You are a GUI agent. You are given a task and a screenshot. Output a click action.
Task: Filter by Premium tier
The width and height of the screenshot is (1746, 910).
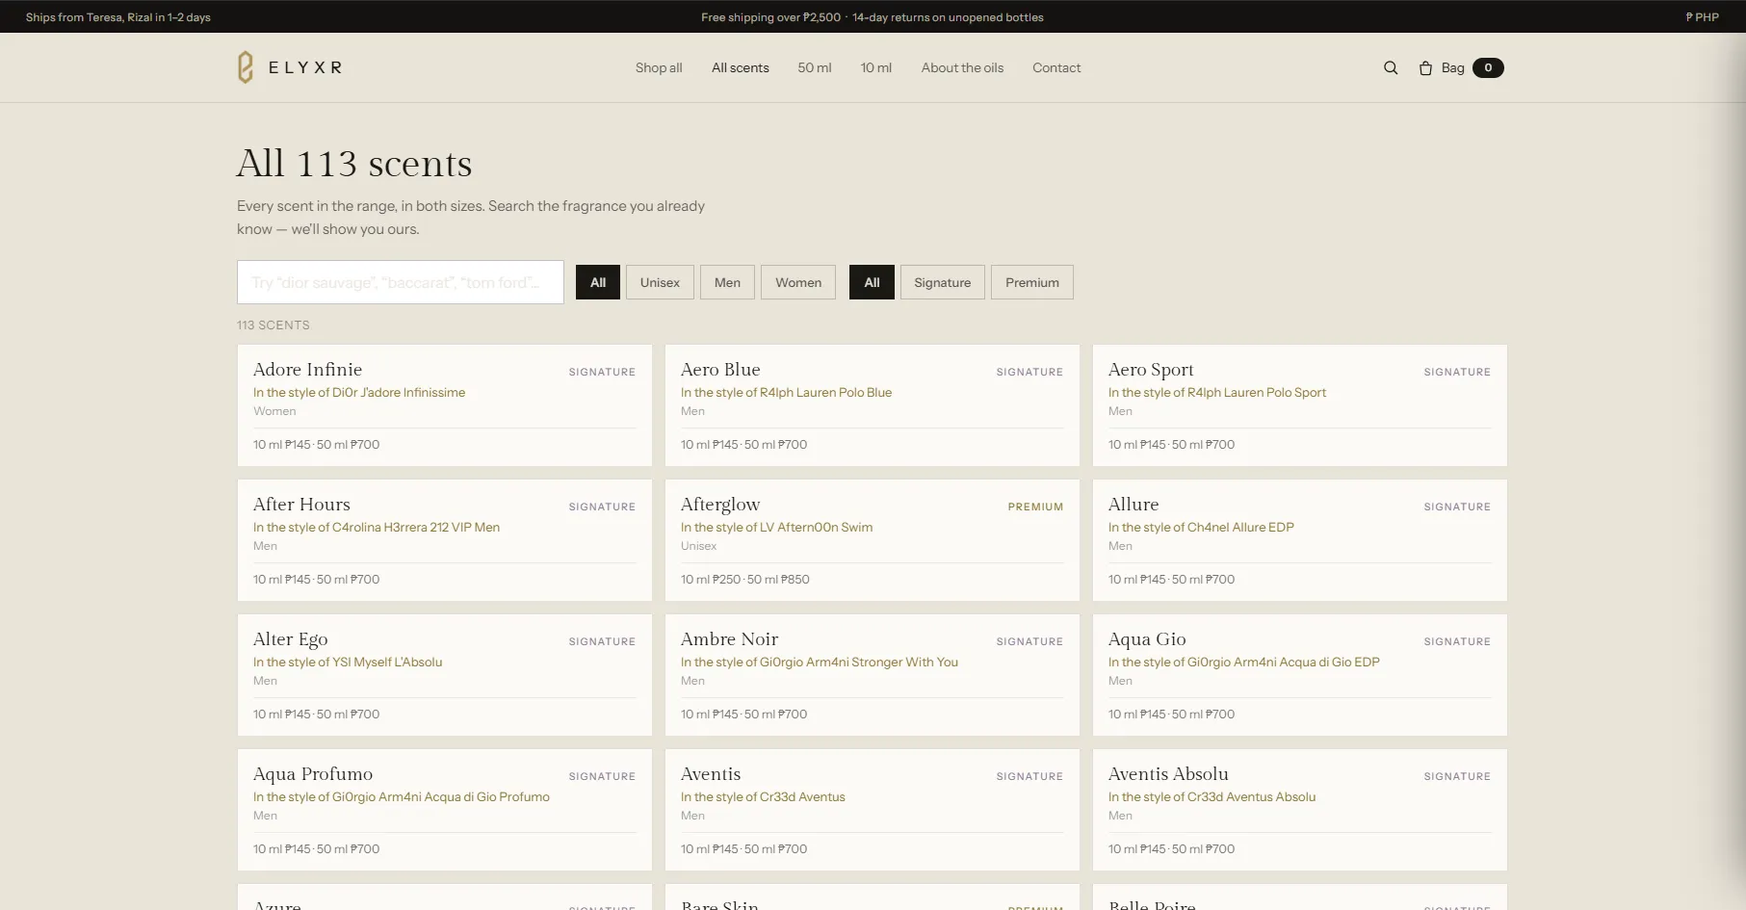[1032, 282]
